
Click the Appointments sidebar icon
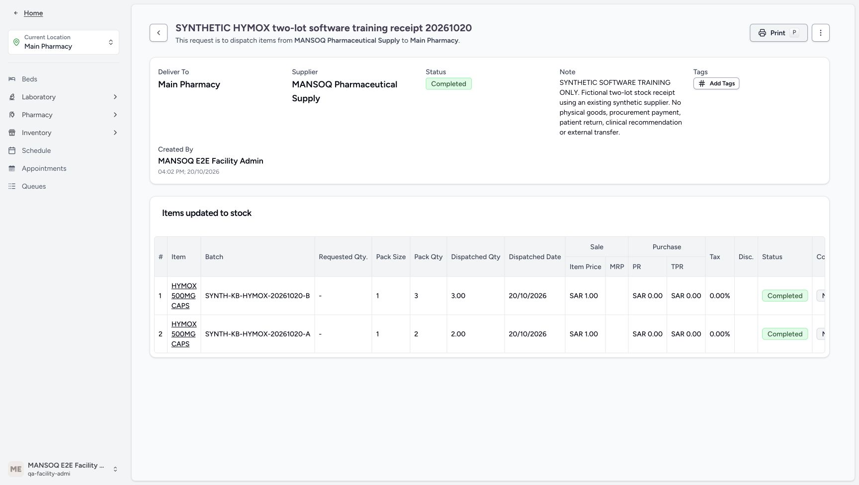point(12,168)
